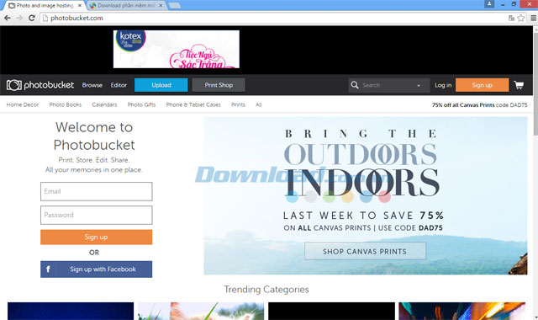Click the Shop Canvas Prints button
538x320 pixels.
pos(365,251)
